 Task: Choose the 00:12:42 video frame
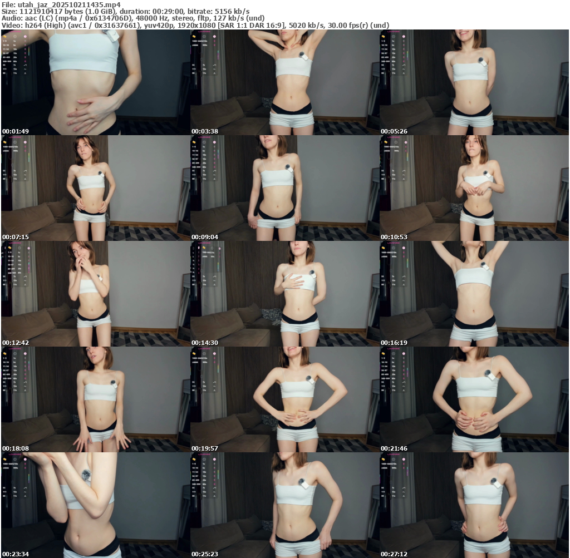(96, 294)
